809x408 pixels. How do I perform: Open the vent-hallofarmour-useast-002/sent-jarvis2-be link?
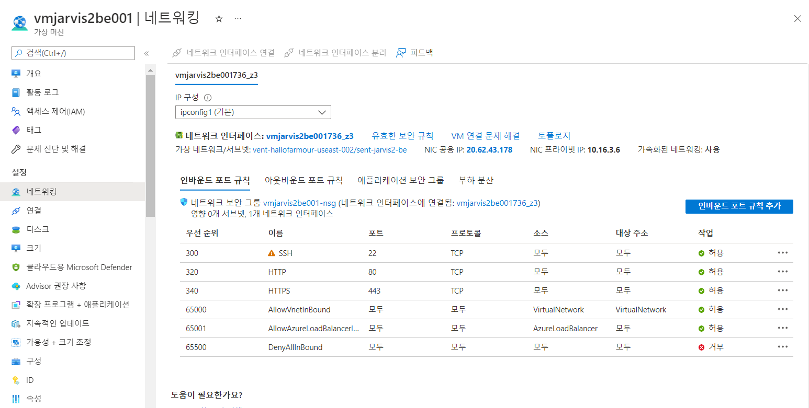tap(330, 150)
